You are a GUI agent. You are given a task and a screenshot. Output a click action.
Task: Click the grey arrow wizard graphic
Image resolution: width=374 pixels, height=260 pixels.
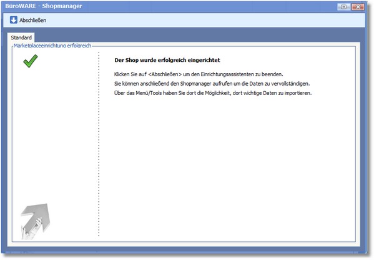coord(36,221)
